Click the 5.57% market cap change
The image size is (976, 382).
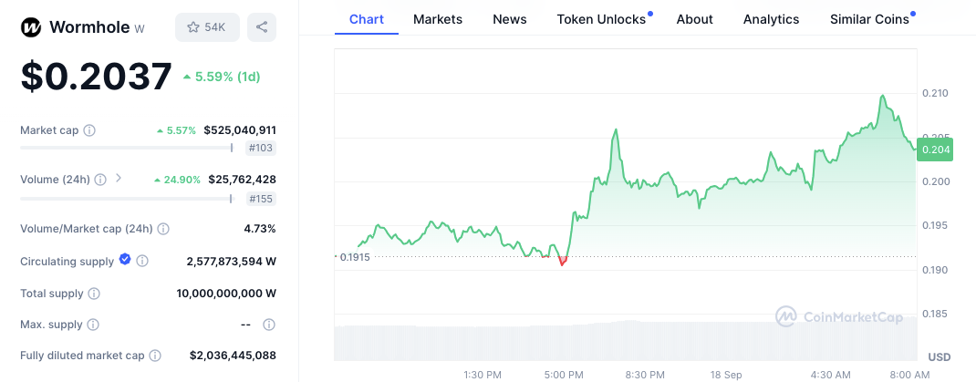pyautogui.click(x=176, y=130)
